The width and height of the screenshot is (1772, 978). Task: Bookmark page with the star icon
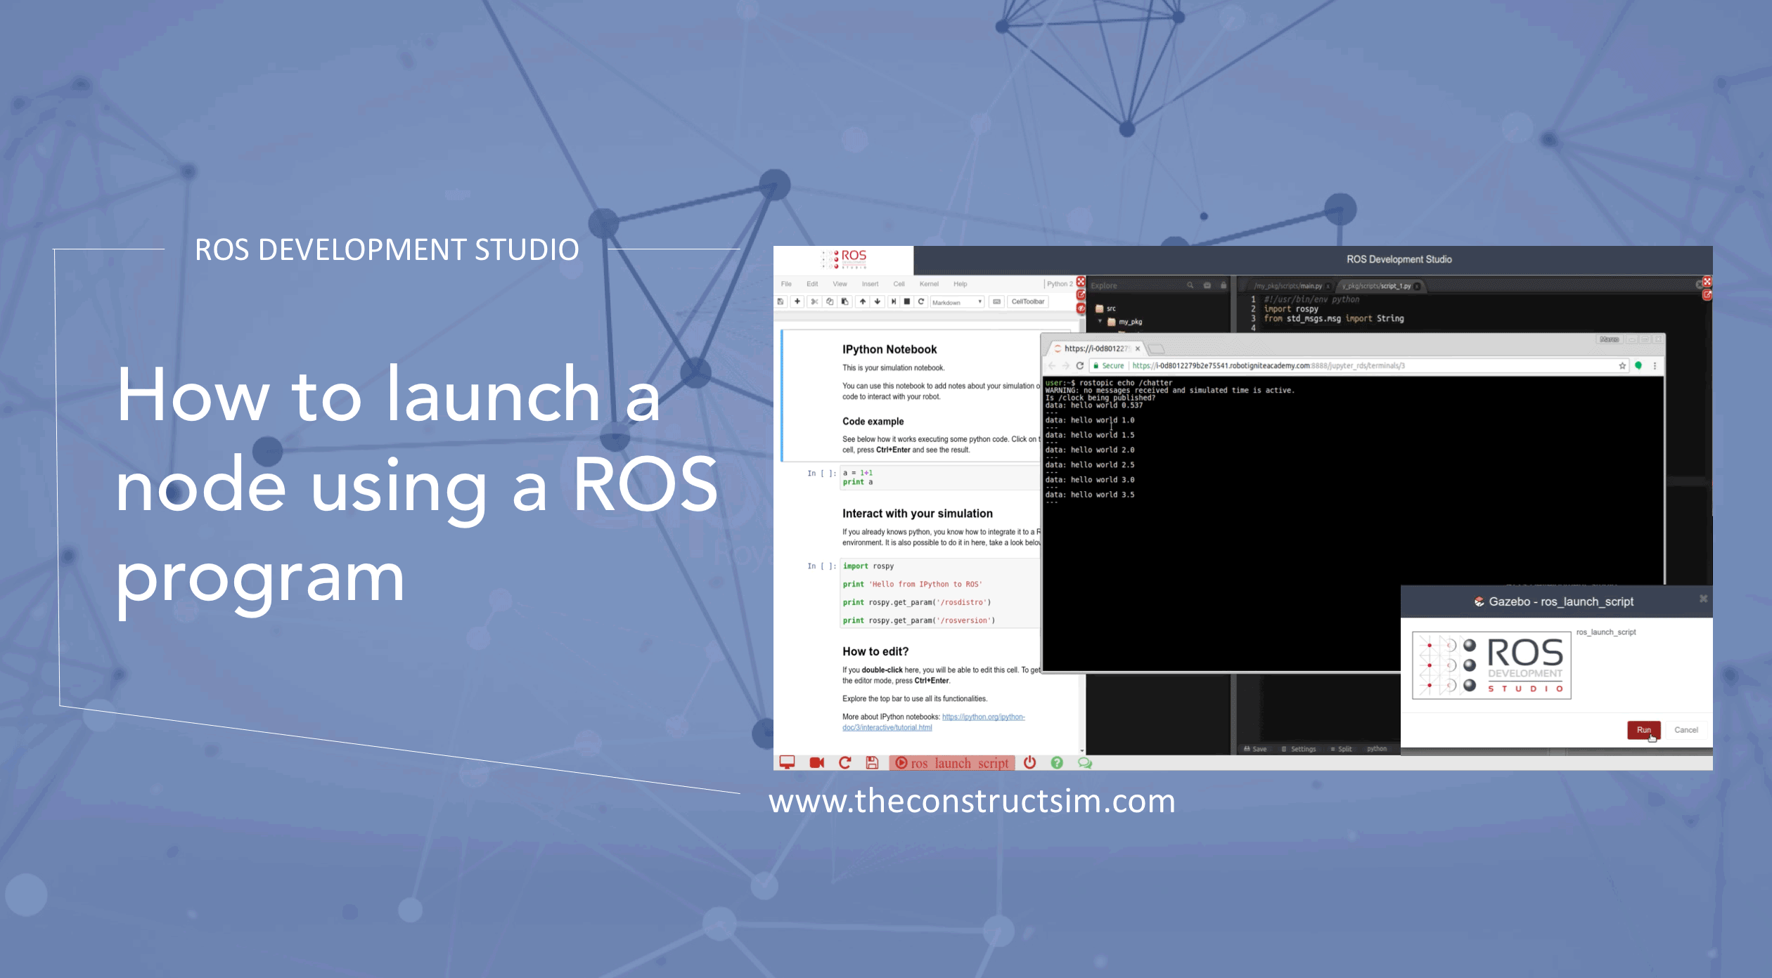click(x=1622, y=366)
